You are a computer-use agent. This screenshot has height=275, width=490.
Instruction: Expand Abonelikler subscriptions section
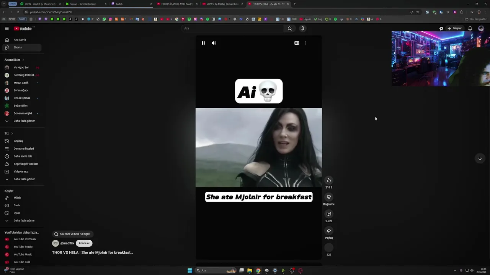(x=14, y=60)
